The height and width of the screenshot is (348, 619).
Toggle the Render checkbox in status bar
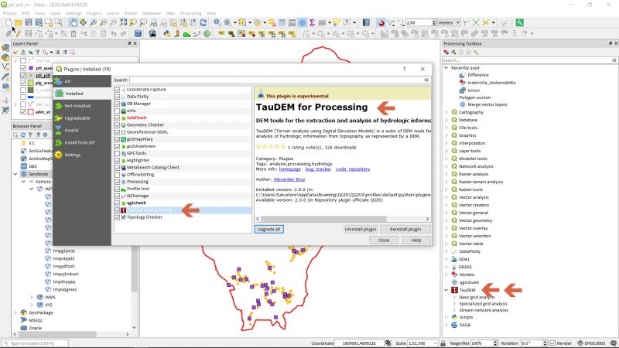coord(552,343)
